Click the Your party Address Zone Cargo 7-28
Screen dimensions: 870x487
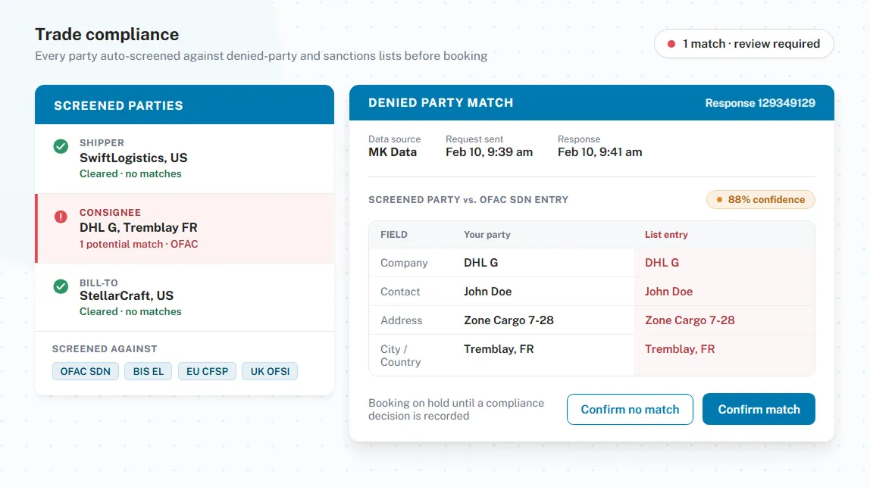509,320
